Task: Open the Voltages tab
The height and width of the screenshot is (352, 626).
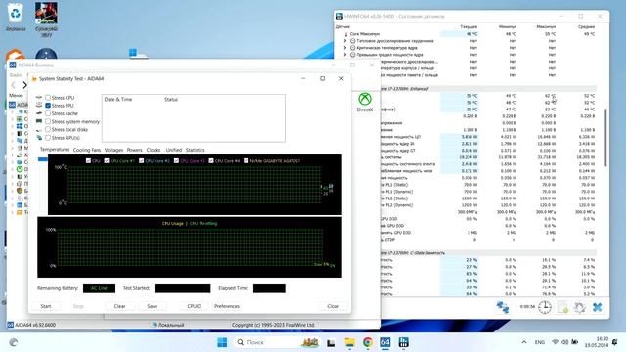Action: coord(113,150)
